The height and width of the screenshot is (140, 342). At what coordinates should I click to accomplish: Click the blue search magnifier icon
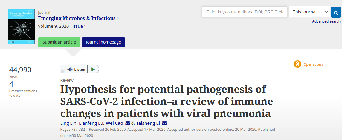click(x=336, y=12)
